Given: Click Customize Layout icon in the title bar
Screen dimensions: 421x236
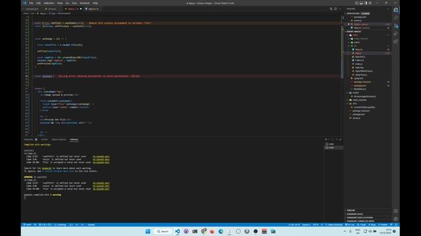Looking at the screenshot, I should [370, 3].
